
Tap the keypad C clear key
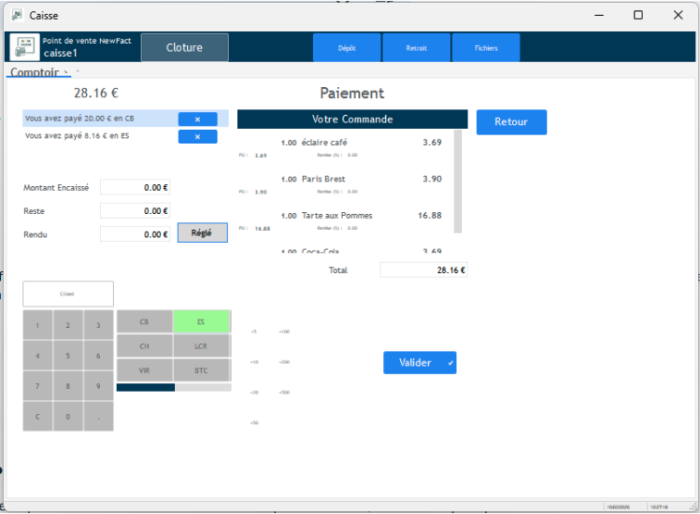[38, 417]
